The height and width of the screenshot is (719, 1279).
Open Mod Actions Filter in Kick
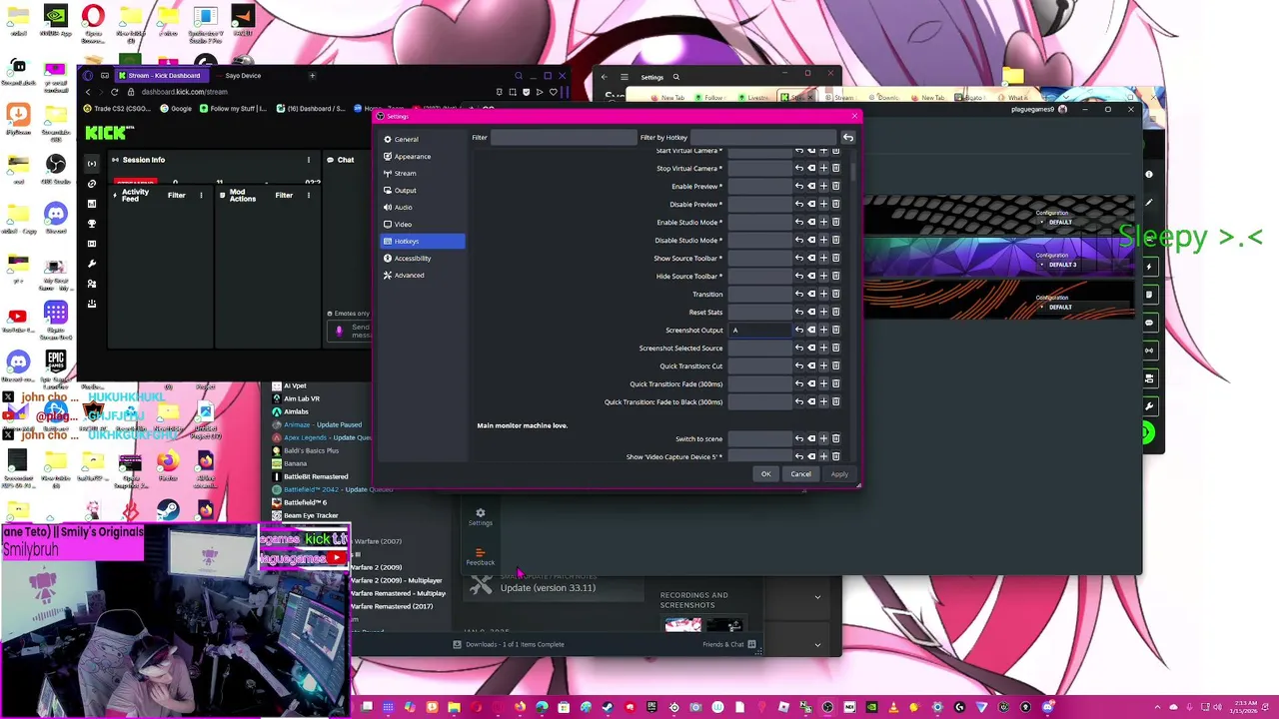tap(284, 195)
